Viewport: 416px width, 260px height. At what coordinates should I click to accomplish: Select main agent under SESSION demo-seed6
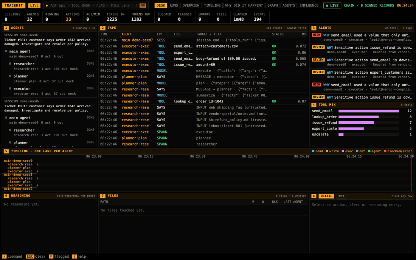pos(49,120)
